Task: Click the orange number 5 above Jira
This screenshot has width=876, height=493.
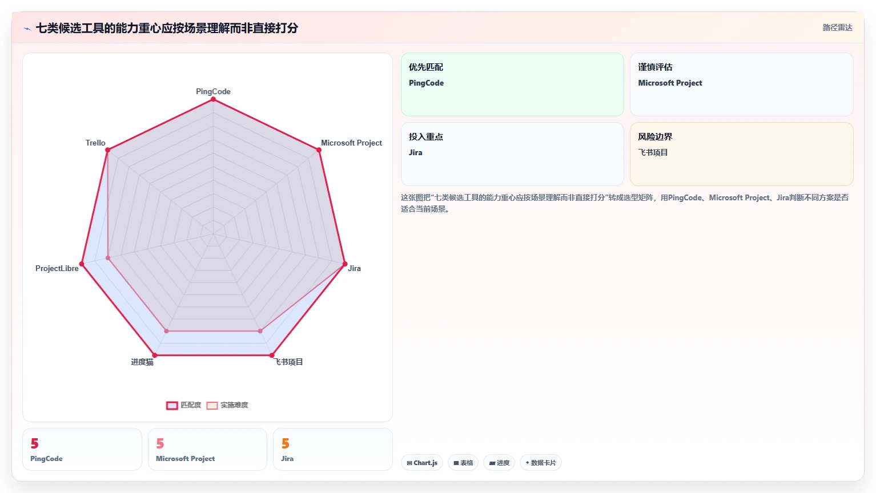Action: 286,443
